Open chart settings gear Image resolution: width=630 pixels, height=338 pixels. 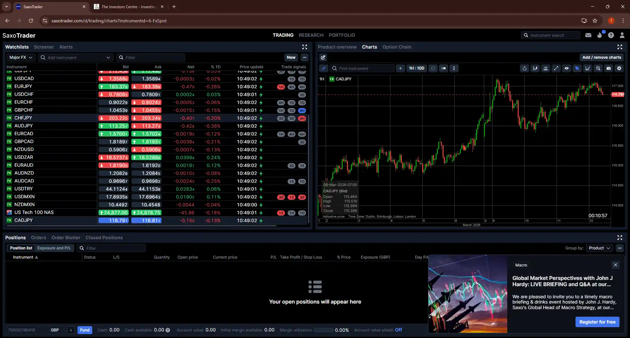[619, 68]
